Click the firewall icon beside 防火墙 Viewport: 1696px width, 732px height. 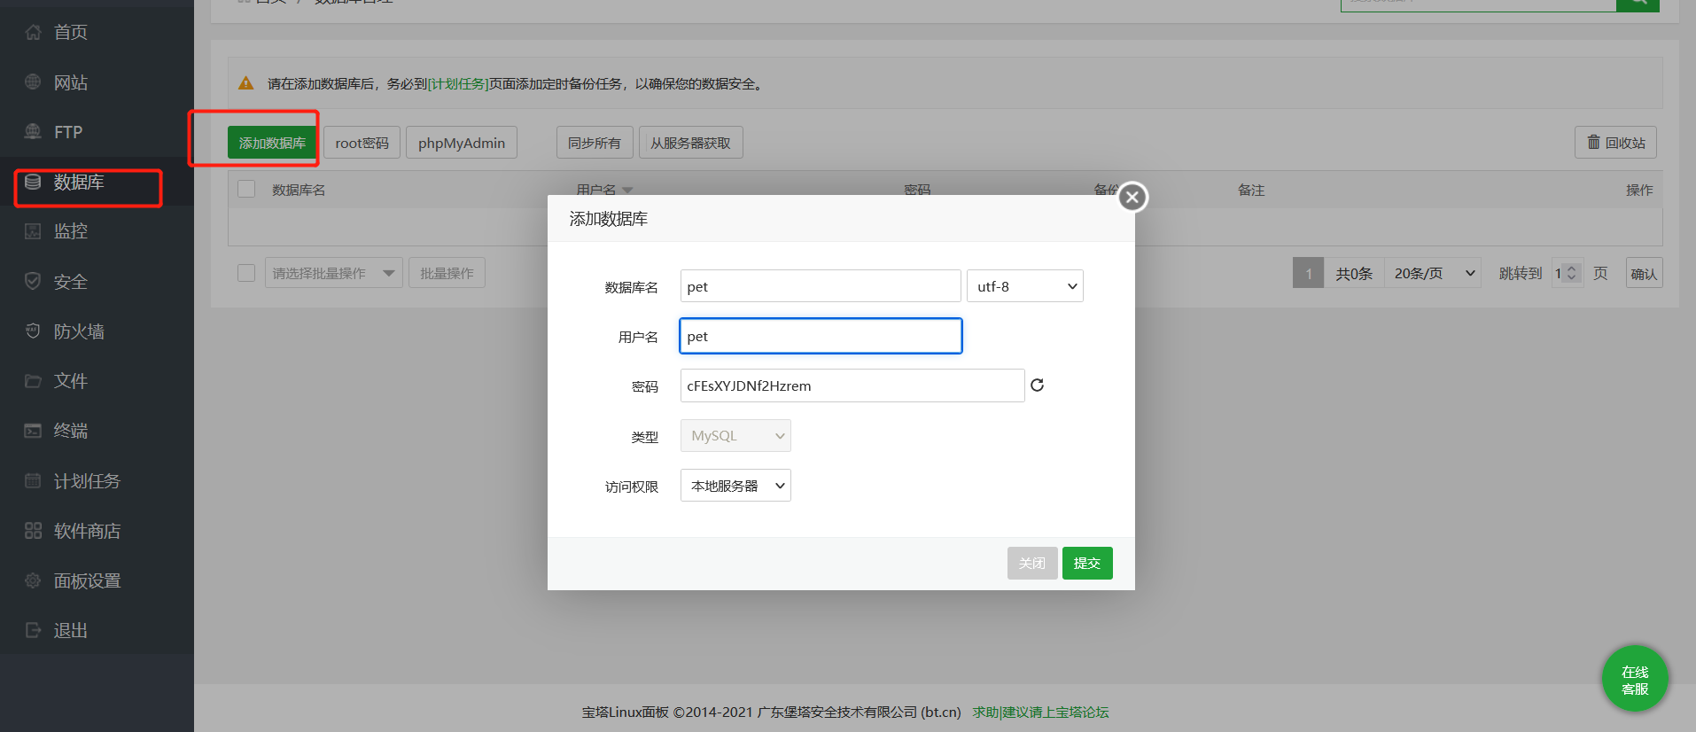(33, 331)
